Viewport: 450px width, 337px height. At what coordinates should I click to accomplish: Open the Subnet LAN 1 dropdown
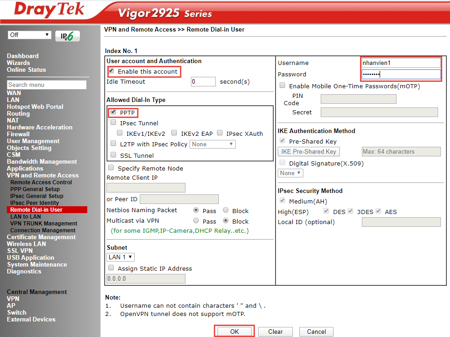point(121,257)
